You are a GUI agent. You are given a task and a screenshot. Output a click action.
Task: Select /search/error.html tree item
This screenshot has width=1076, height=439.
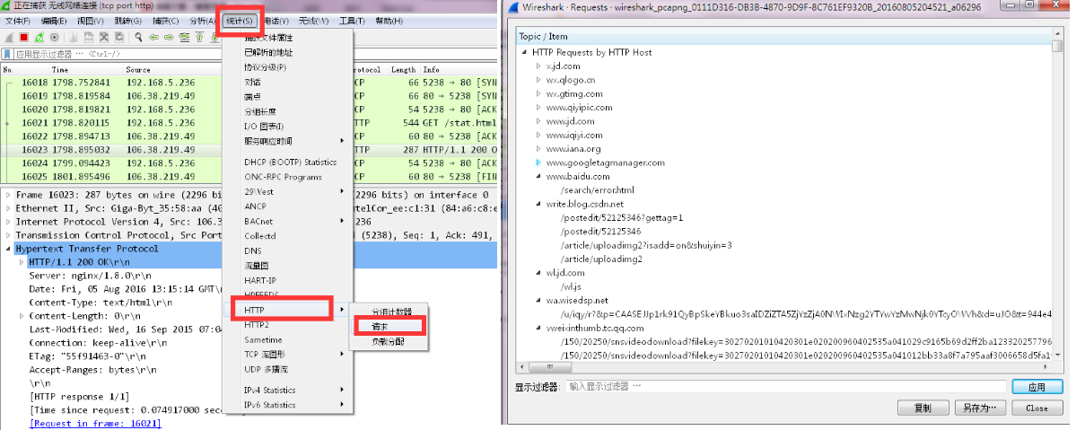pyautogui.click(x=597, y=190)
